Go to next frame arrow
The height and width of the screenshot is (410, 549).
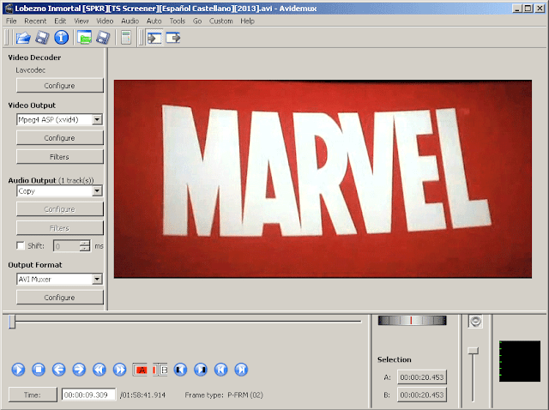tap(79, 370)
